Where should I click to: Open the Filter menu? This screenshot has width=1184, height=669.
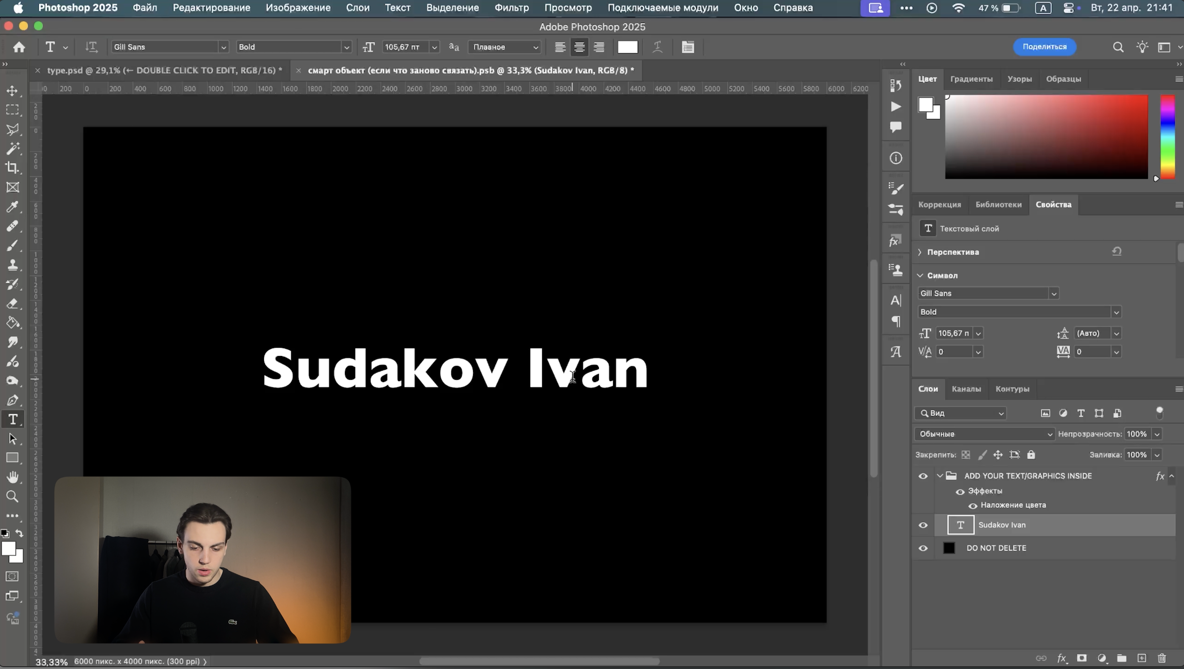point(511,8)
